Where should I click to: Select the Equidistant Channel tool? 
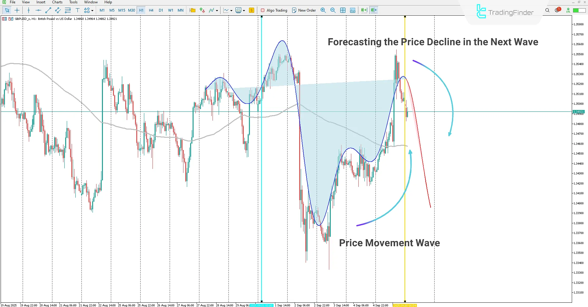58,10
